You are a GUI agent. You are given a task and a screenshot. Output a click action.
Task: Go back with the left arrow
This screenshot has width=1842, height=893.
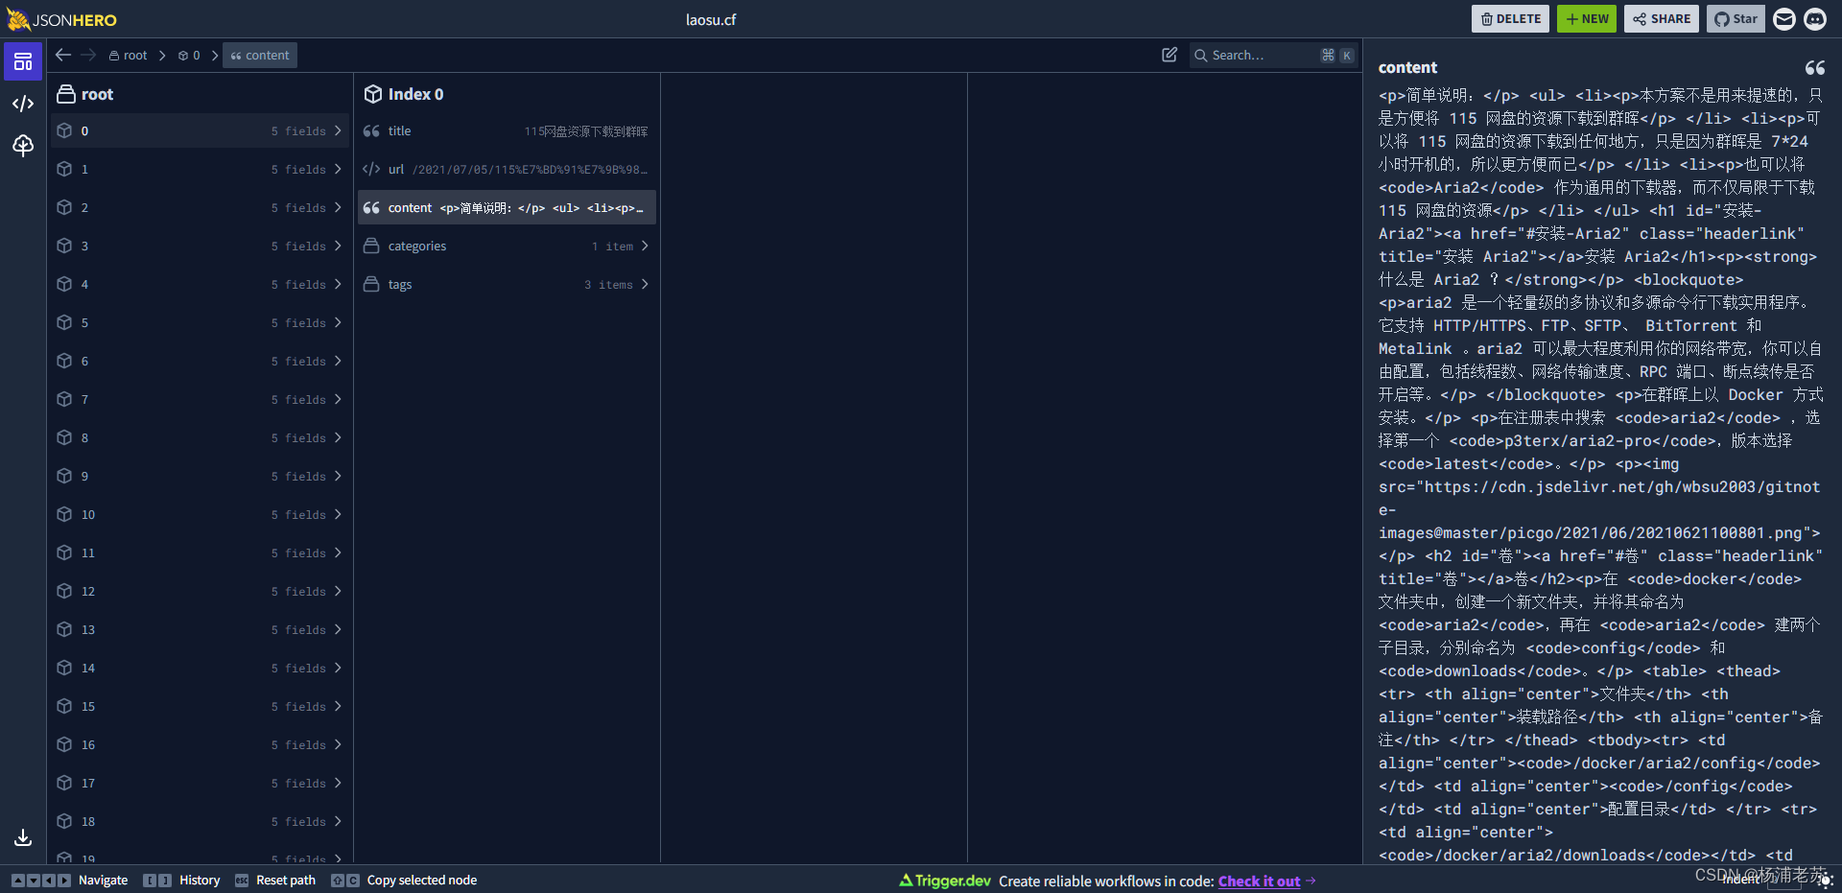pyautogui.click(x=63, y=55)
